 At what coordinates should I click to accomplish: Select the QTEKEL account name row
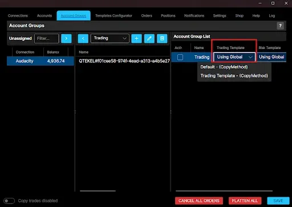click(124, 61)
